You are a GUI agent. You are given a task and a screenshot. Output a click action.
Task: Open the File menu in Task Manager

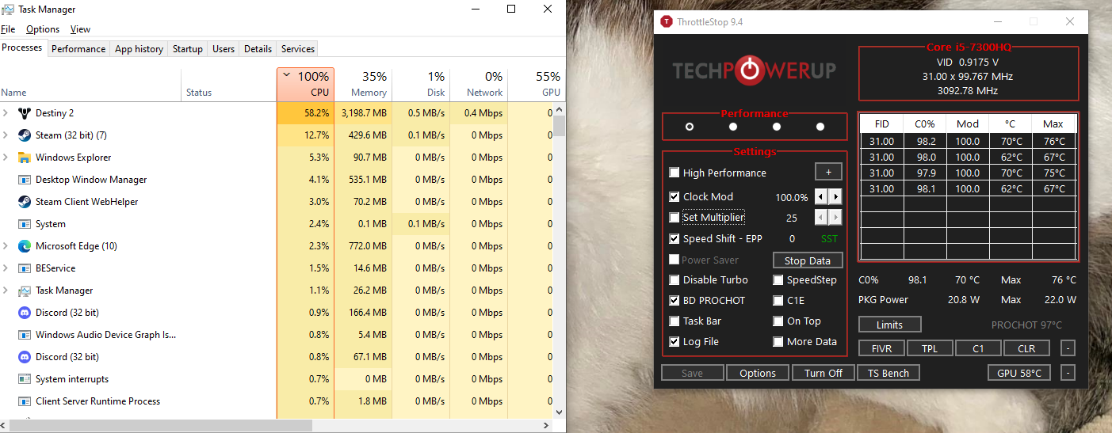pos(8,29)
